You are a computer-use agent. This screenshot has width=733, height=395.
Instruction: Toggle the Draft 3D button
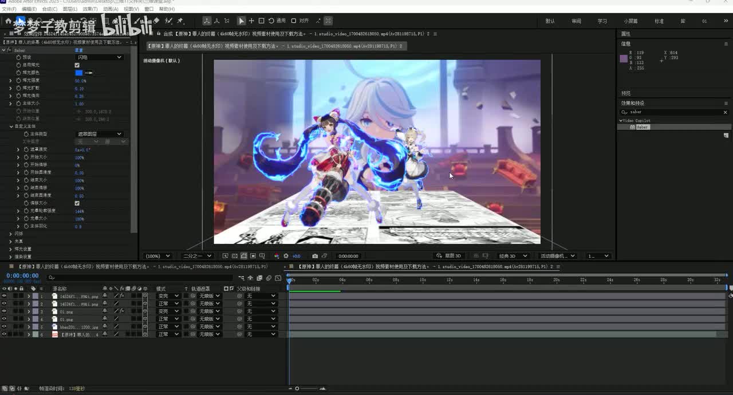448,256
